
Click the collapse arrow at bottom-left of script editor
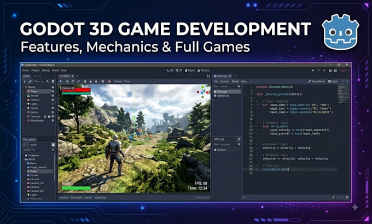245,197
